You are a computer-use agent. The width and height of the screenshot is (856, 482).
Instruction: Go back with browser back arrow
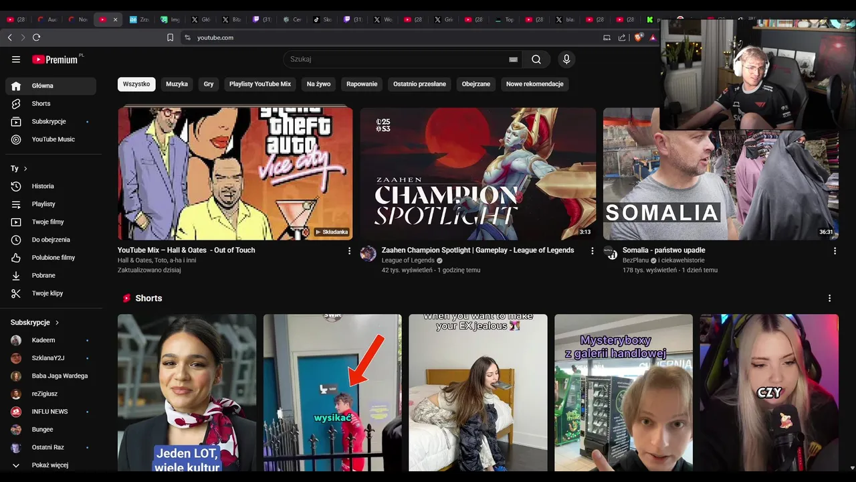click(10, 37)
